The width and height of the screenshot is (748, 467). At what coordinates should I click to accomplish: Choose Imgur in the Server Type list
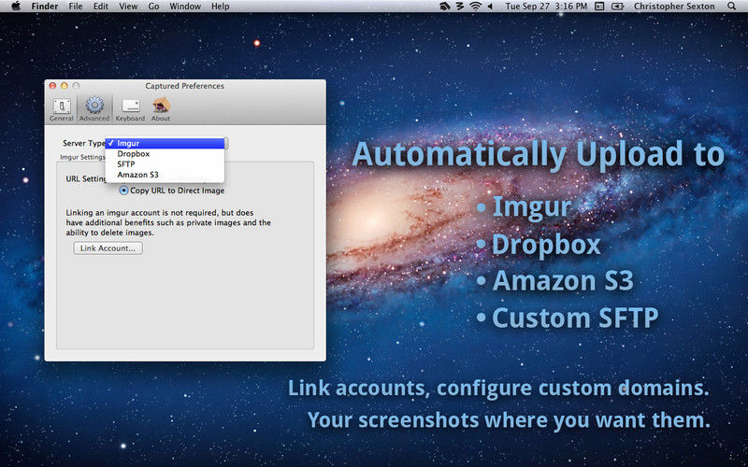(x=165, y=143)
